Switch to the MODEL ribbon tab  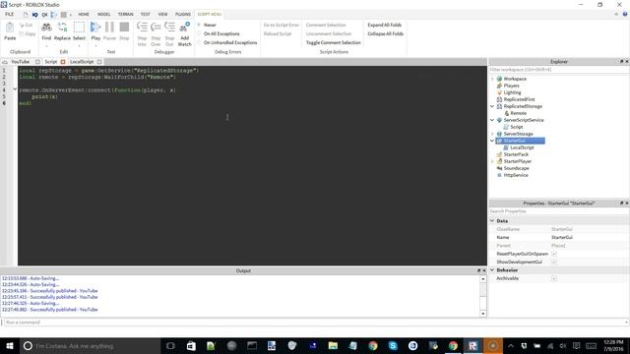pyautogui.click(x=104, y=14)
